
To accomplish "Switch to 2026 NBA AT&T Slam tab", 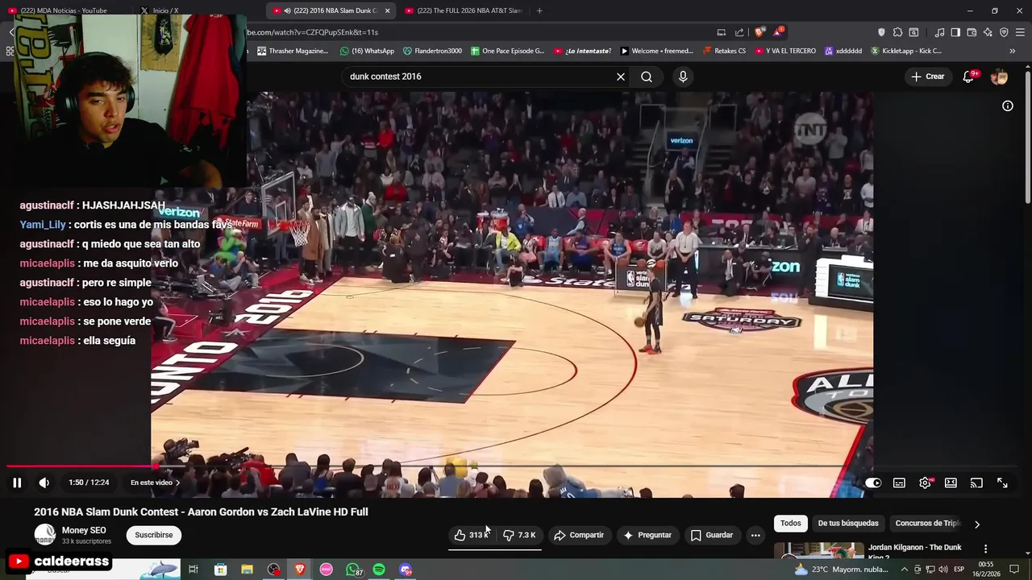I will point(464,10).
